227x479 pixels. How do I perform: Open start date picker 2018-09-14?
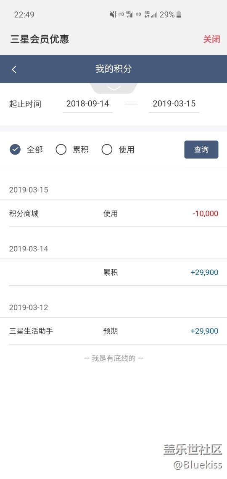88,104
